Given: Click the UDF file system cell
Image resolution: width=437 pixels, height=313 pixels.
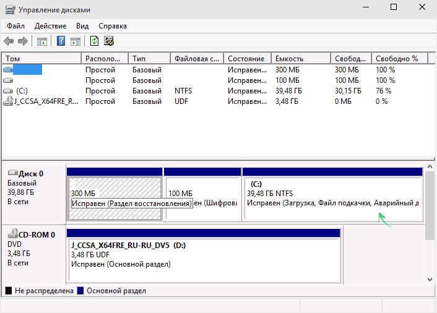Looking at the screenshot, I should click(181, 101).
